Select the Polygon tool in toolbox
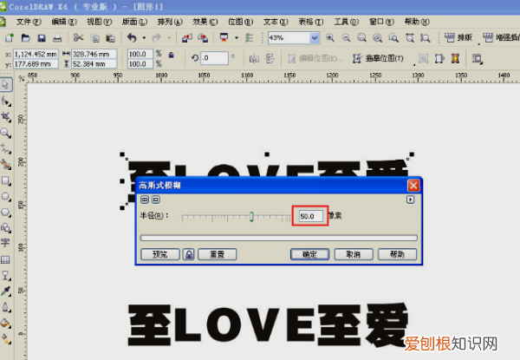This screenshot has height=360, width=520. click(x=6, y=213)
